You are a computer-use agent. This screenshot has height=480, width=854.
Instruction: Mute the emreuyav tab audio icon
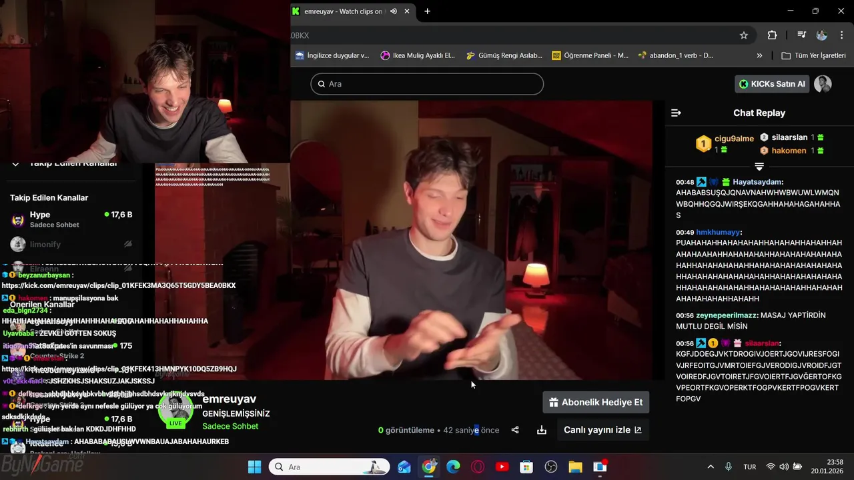(x=394, y=11)
